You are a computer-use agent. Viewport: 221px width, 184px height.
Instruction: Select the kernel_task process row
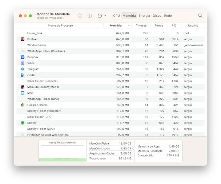point(110,33)
